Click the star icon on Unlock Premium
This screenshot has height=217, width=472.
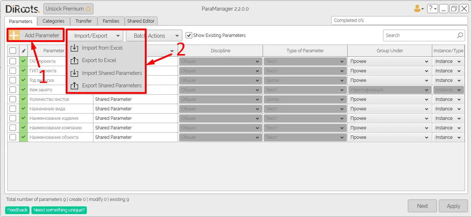click(x=88, y=9)
